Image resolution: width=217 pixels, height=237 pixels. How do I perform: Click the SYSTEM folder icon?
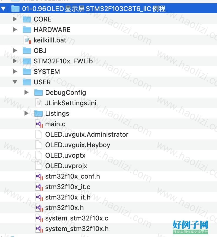point(27,71)
